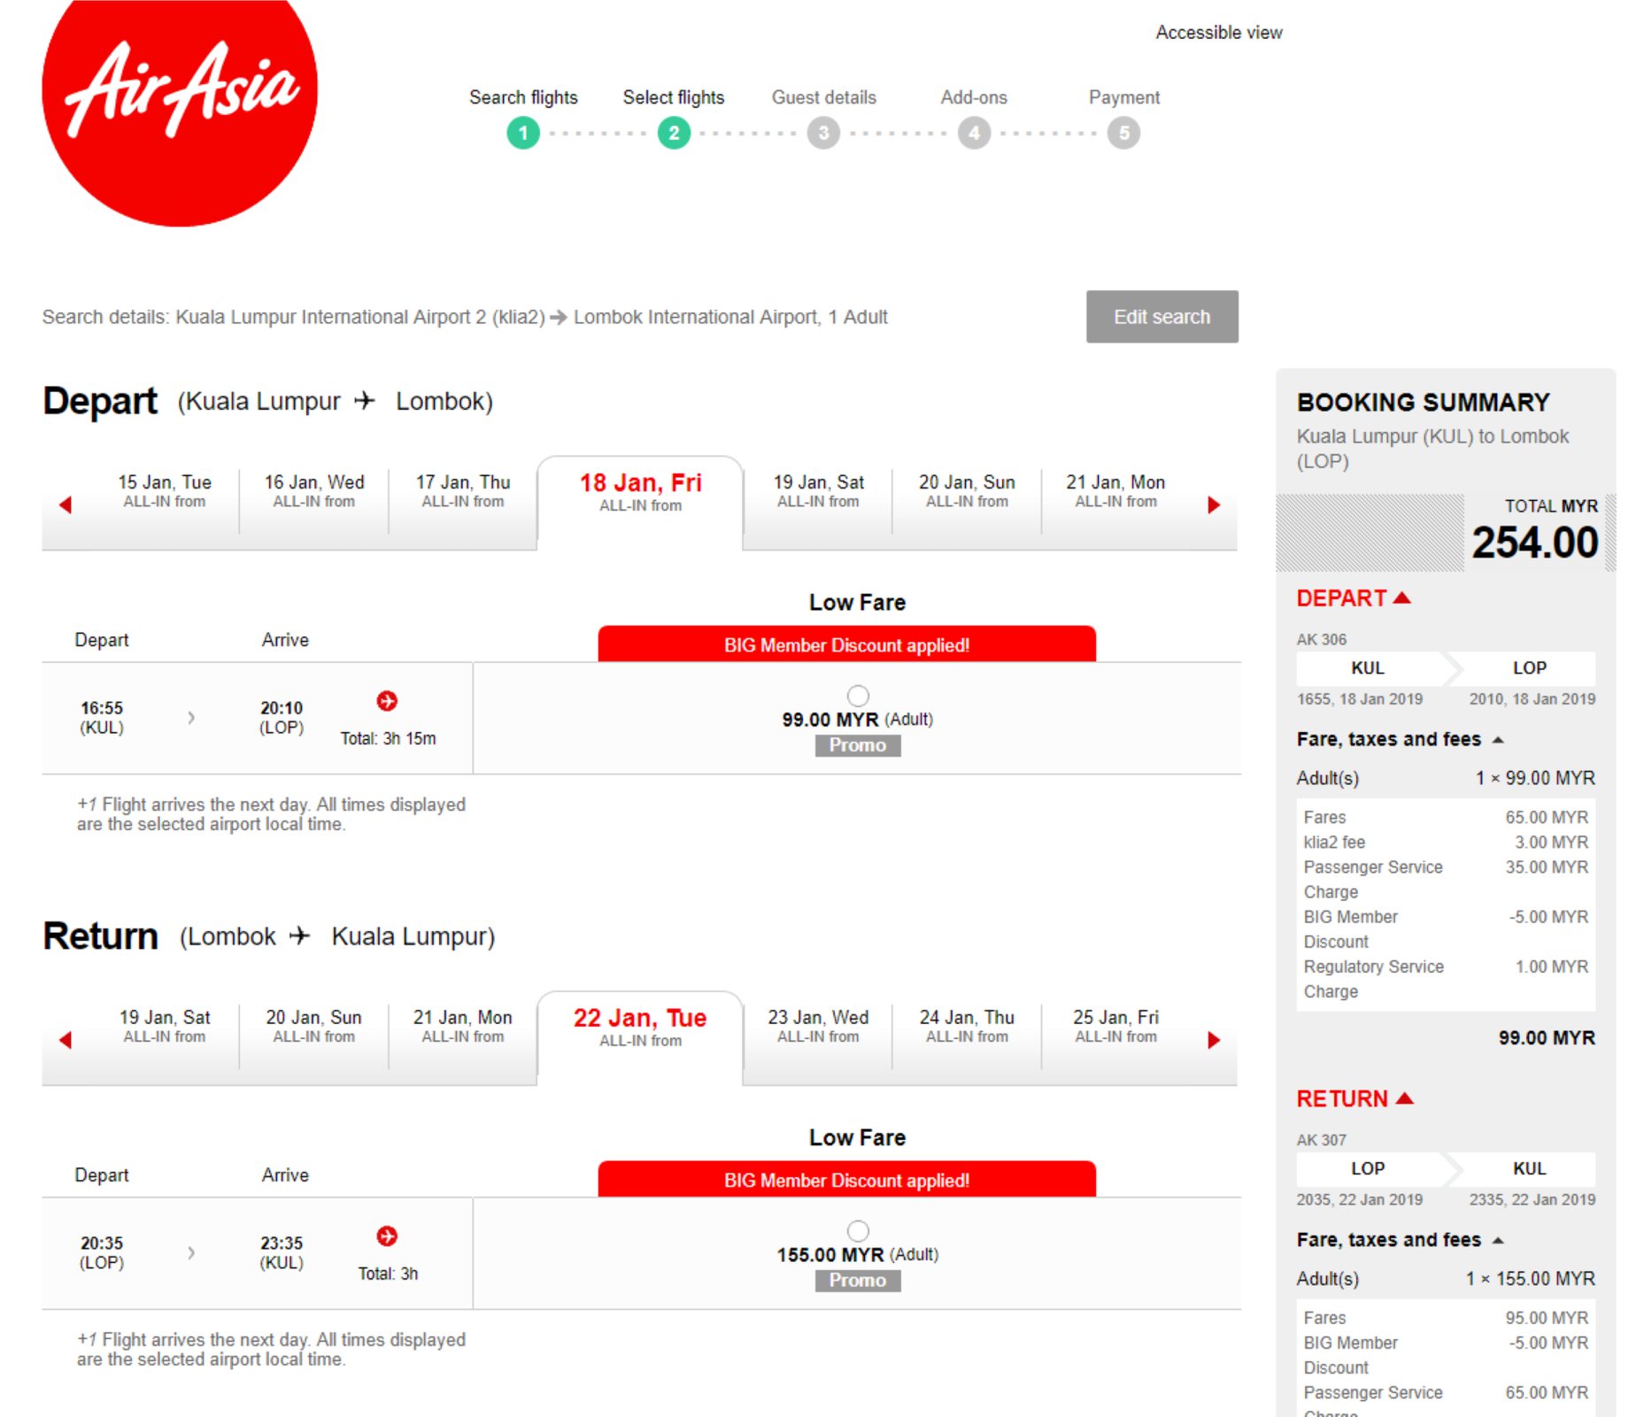Click next dates arrow in Depart section
The image size is (1644, 1417).
tap(1213, 504)
